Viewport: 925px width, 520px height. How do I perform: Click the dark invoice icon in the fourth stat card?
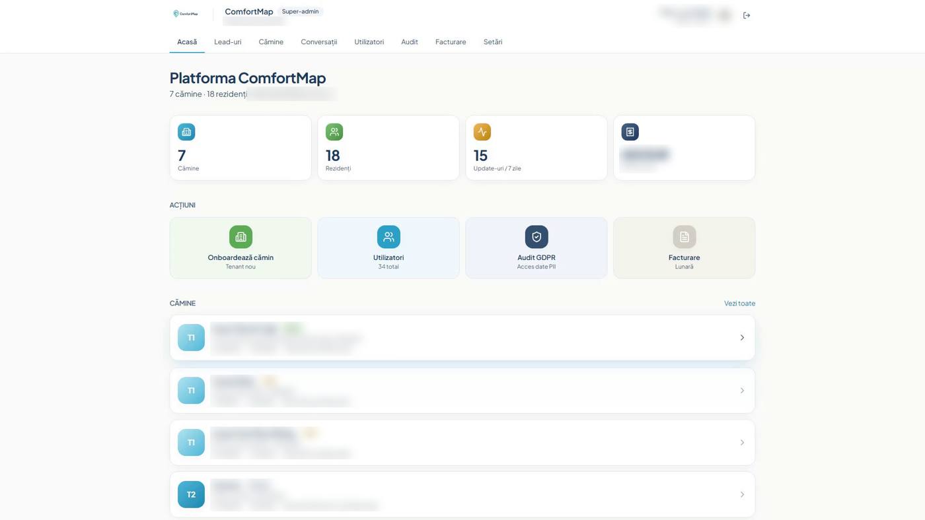(630, 132)
